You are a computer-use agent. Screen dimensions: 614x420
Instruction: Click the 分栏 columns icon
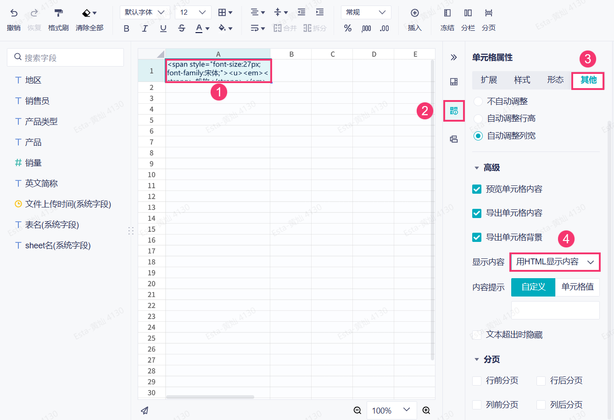tap(468, 13)
